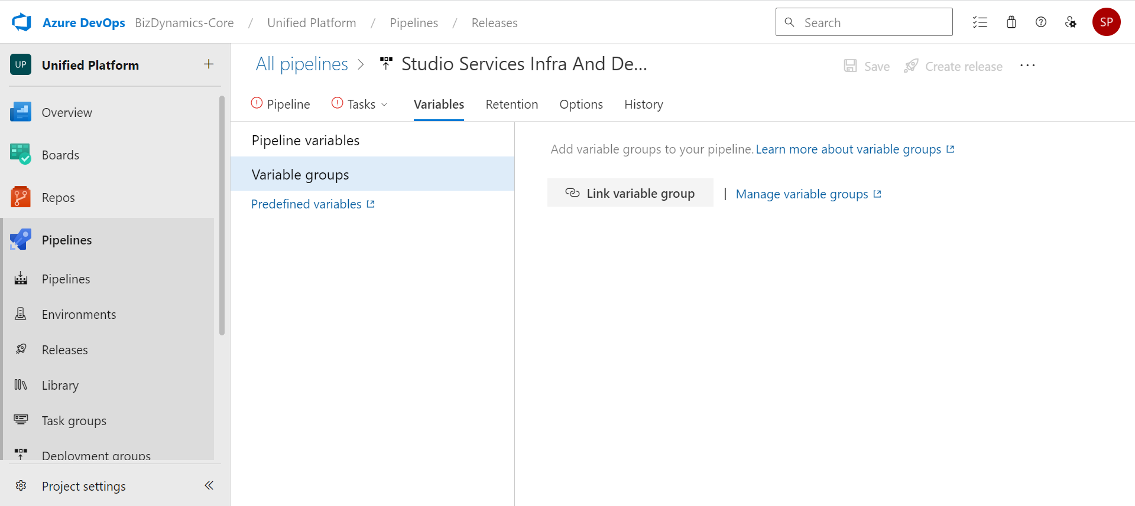Open BizDynamics-Core breadcrumb
The height and width of the screenshot is (506, 1135).
pyautogui.click(x=184, y=22)
